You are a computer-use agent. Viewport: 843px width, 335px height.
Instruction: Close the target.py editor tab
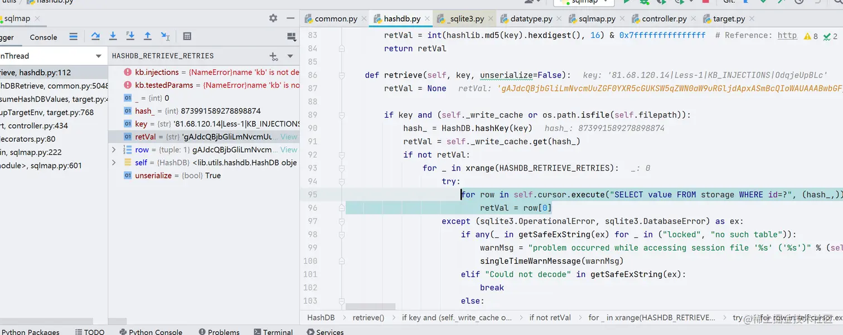751,18
